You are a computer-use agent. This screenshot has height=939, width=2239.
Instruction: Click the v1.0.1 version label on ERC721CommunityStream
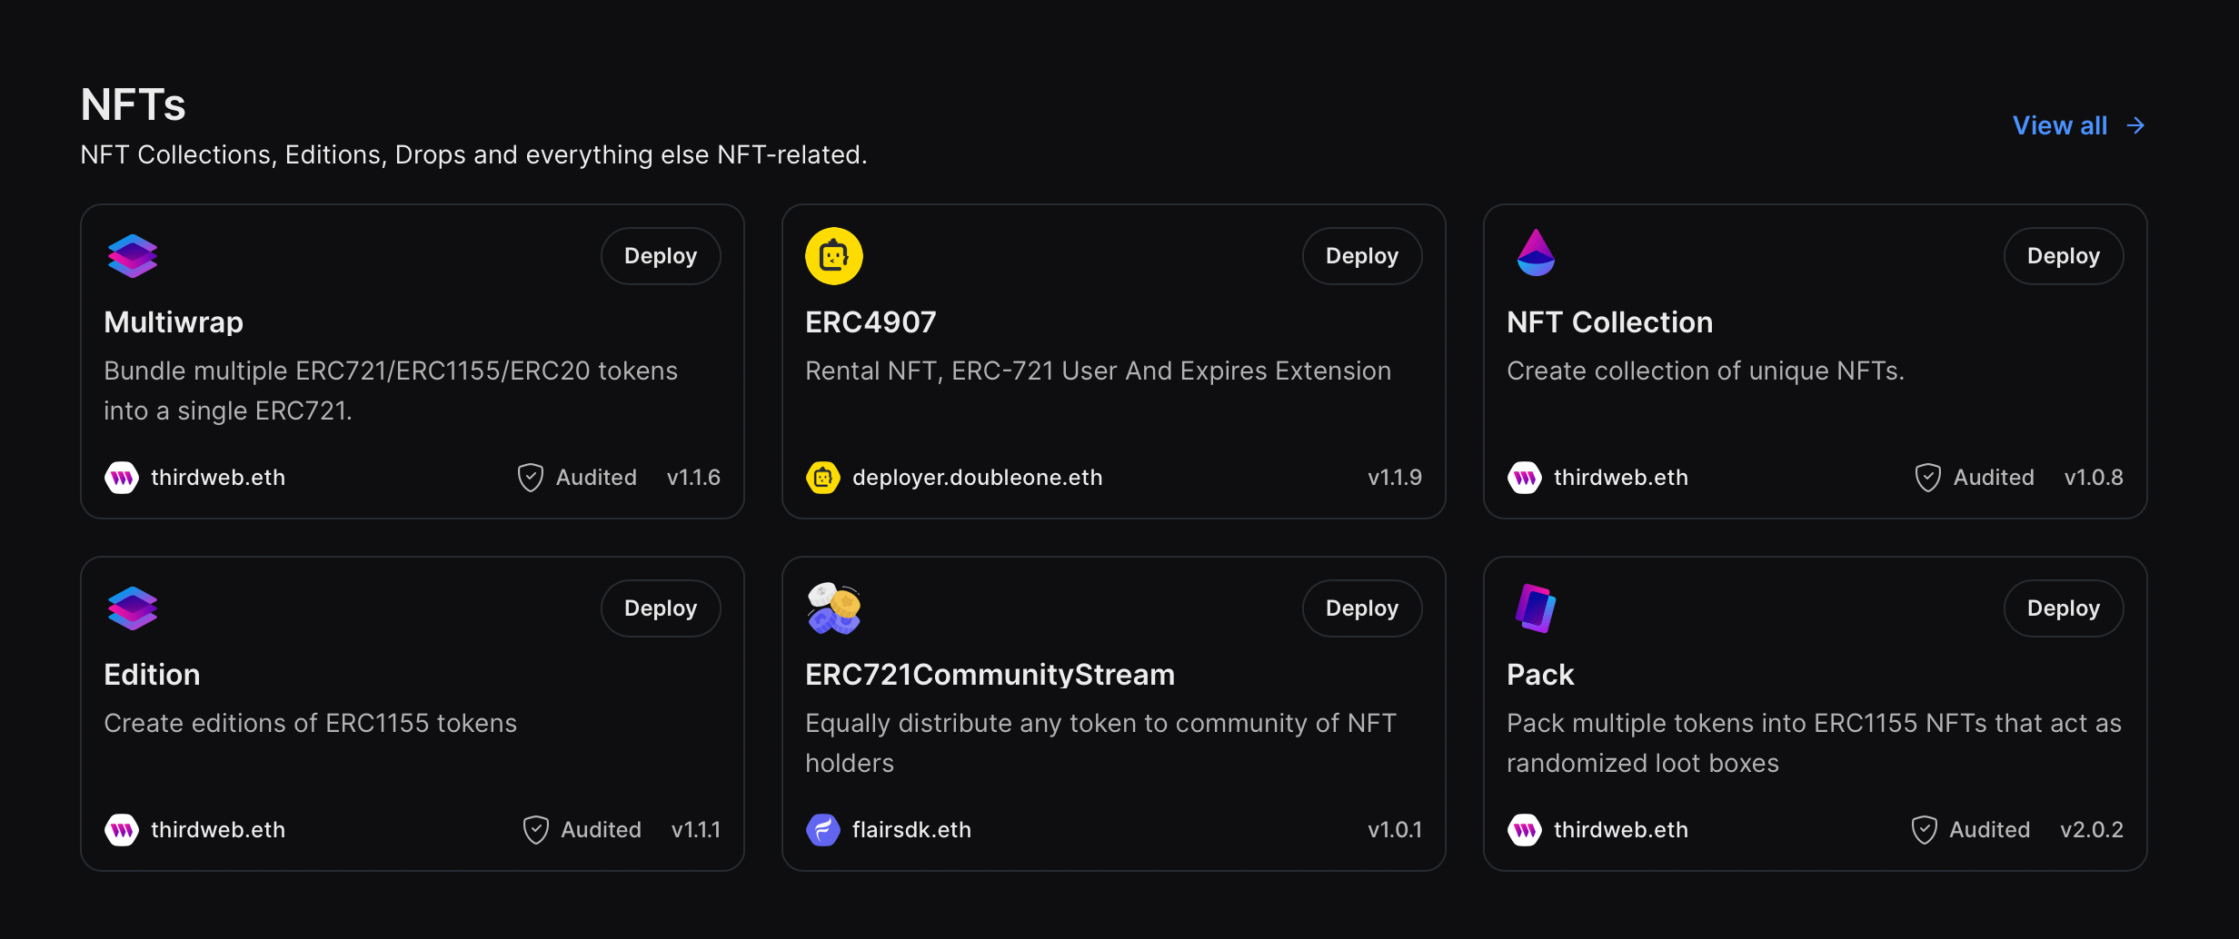coord(1396,829)
